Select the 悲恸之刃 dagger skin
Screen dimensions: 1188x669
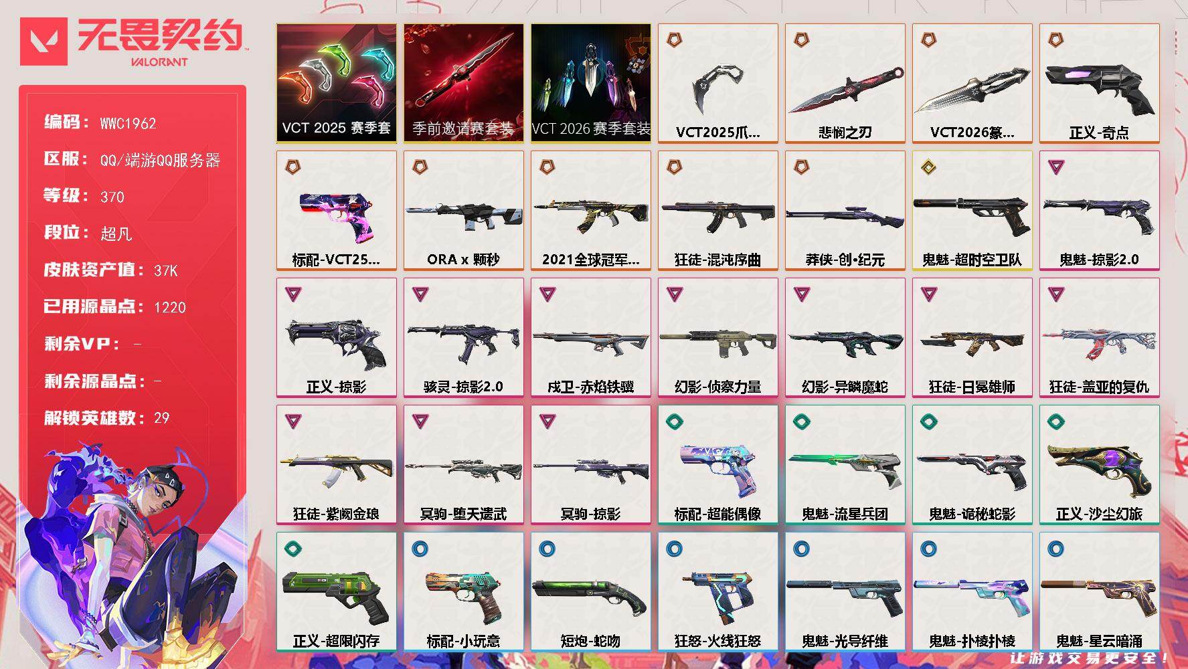point(845,83)
